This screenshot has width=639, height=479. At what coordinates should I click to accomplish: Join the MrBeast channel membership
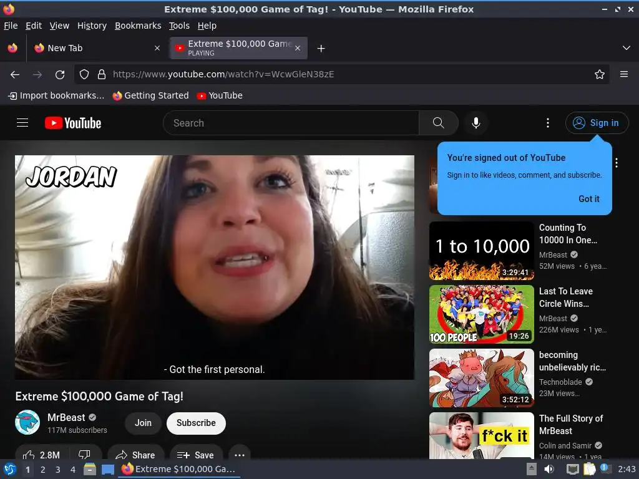[143, 423]
